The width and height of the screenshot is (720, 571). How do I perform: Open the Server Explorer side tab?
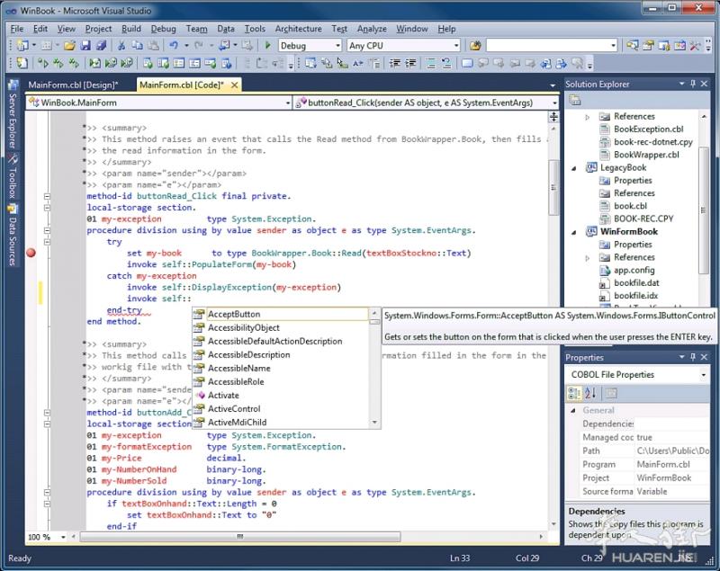[13, 115]
